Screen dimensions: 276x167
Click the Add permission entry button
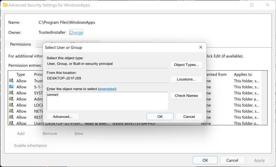[21, 134]
